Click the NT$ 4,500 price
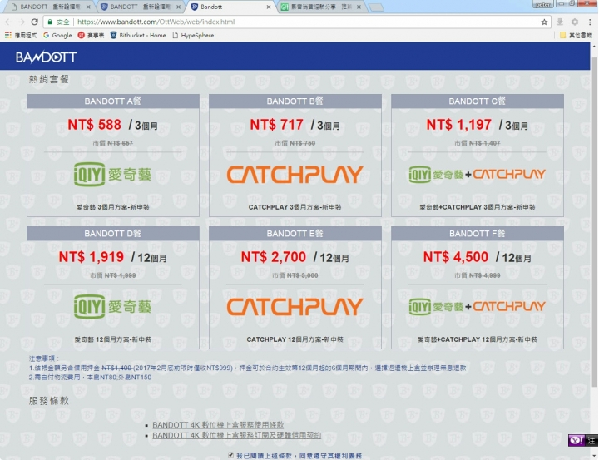The height and width of the screenshot is (460, 599). click(456, 257)
